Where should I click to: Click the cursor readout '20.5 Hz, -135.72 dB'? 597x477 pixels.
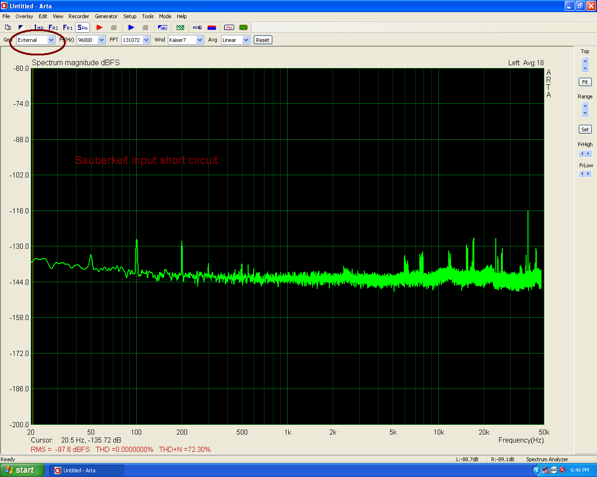click(91, 440)
